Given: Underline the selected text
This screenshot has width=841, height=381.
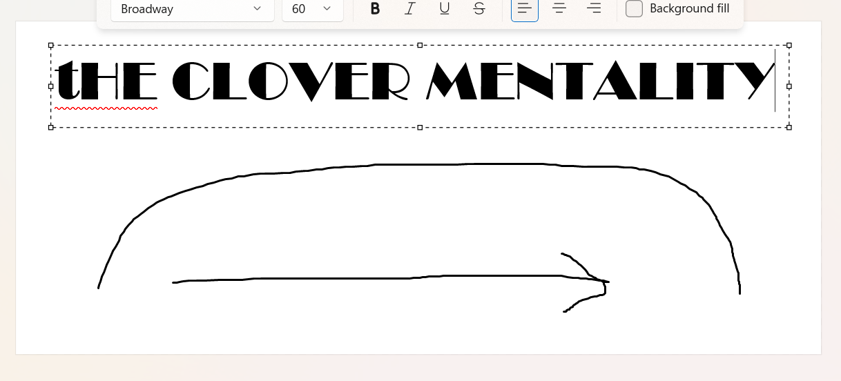Looking at the screenshot, I should pos(445,9).
